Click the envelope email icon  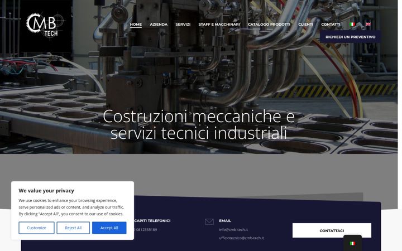click(x=209, y=221)
